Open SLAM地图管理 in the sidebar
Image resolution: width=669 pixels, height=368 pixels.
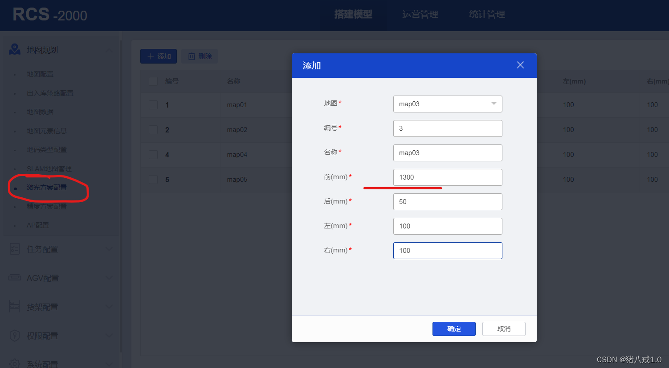[49, 168]
